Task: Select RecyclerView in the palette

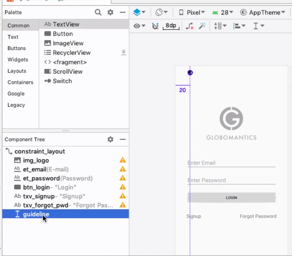Action: [84, 53]
